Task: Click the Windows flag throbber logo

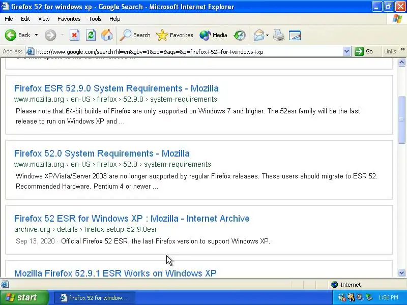Action: pos(397,19)
